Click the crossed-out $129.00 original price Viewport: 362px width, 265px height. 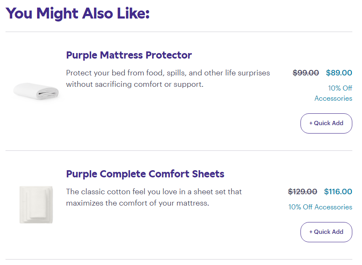[303, 192]
